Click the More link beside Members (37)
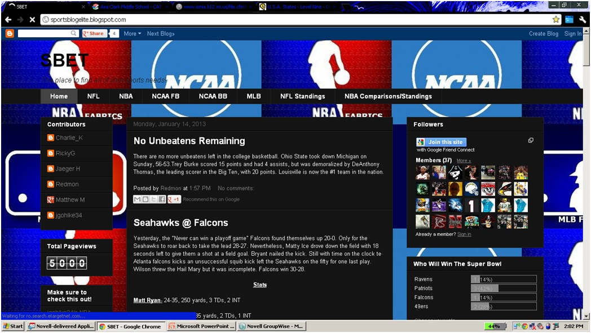591x333 pixels. point(464,161)
